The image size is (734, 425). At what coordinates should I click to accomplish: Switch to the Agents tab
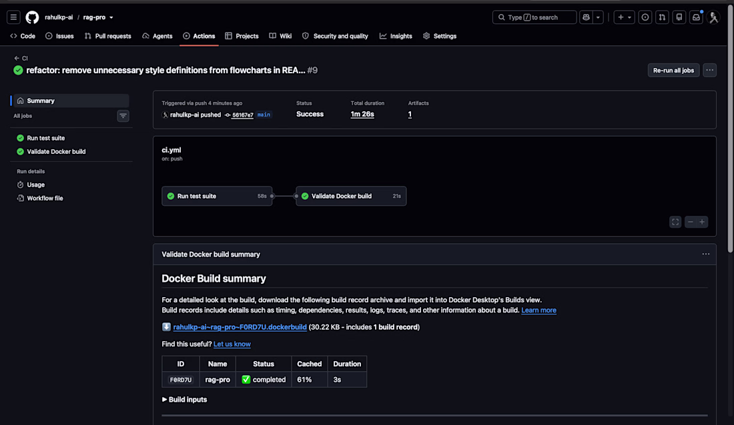pos(157,36)
